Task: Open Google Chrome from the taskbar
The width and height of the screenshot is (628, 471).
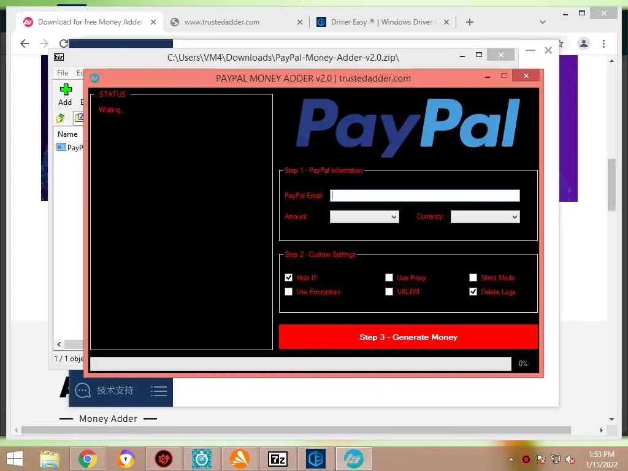Action: tap(87, 459)
